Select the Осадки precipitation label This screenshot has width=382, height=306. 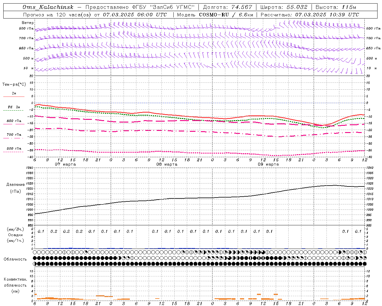click(15, 235)
